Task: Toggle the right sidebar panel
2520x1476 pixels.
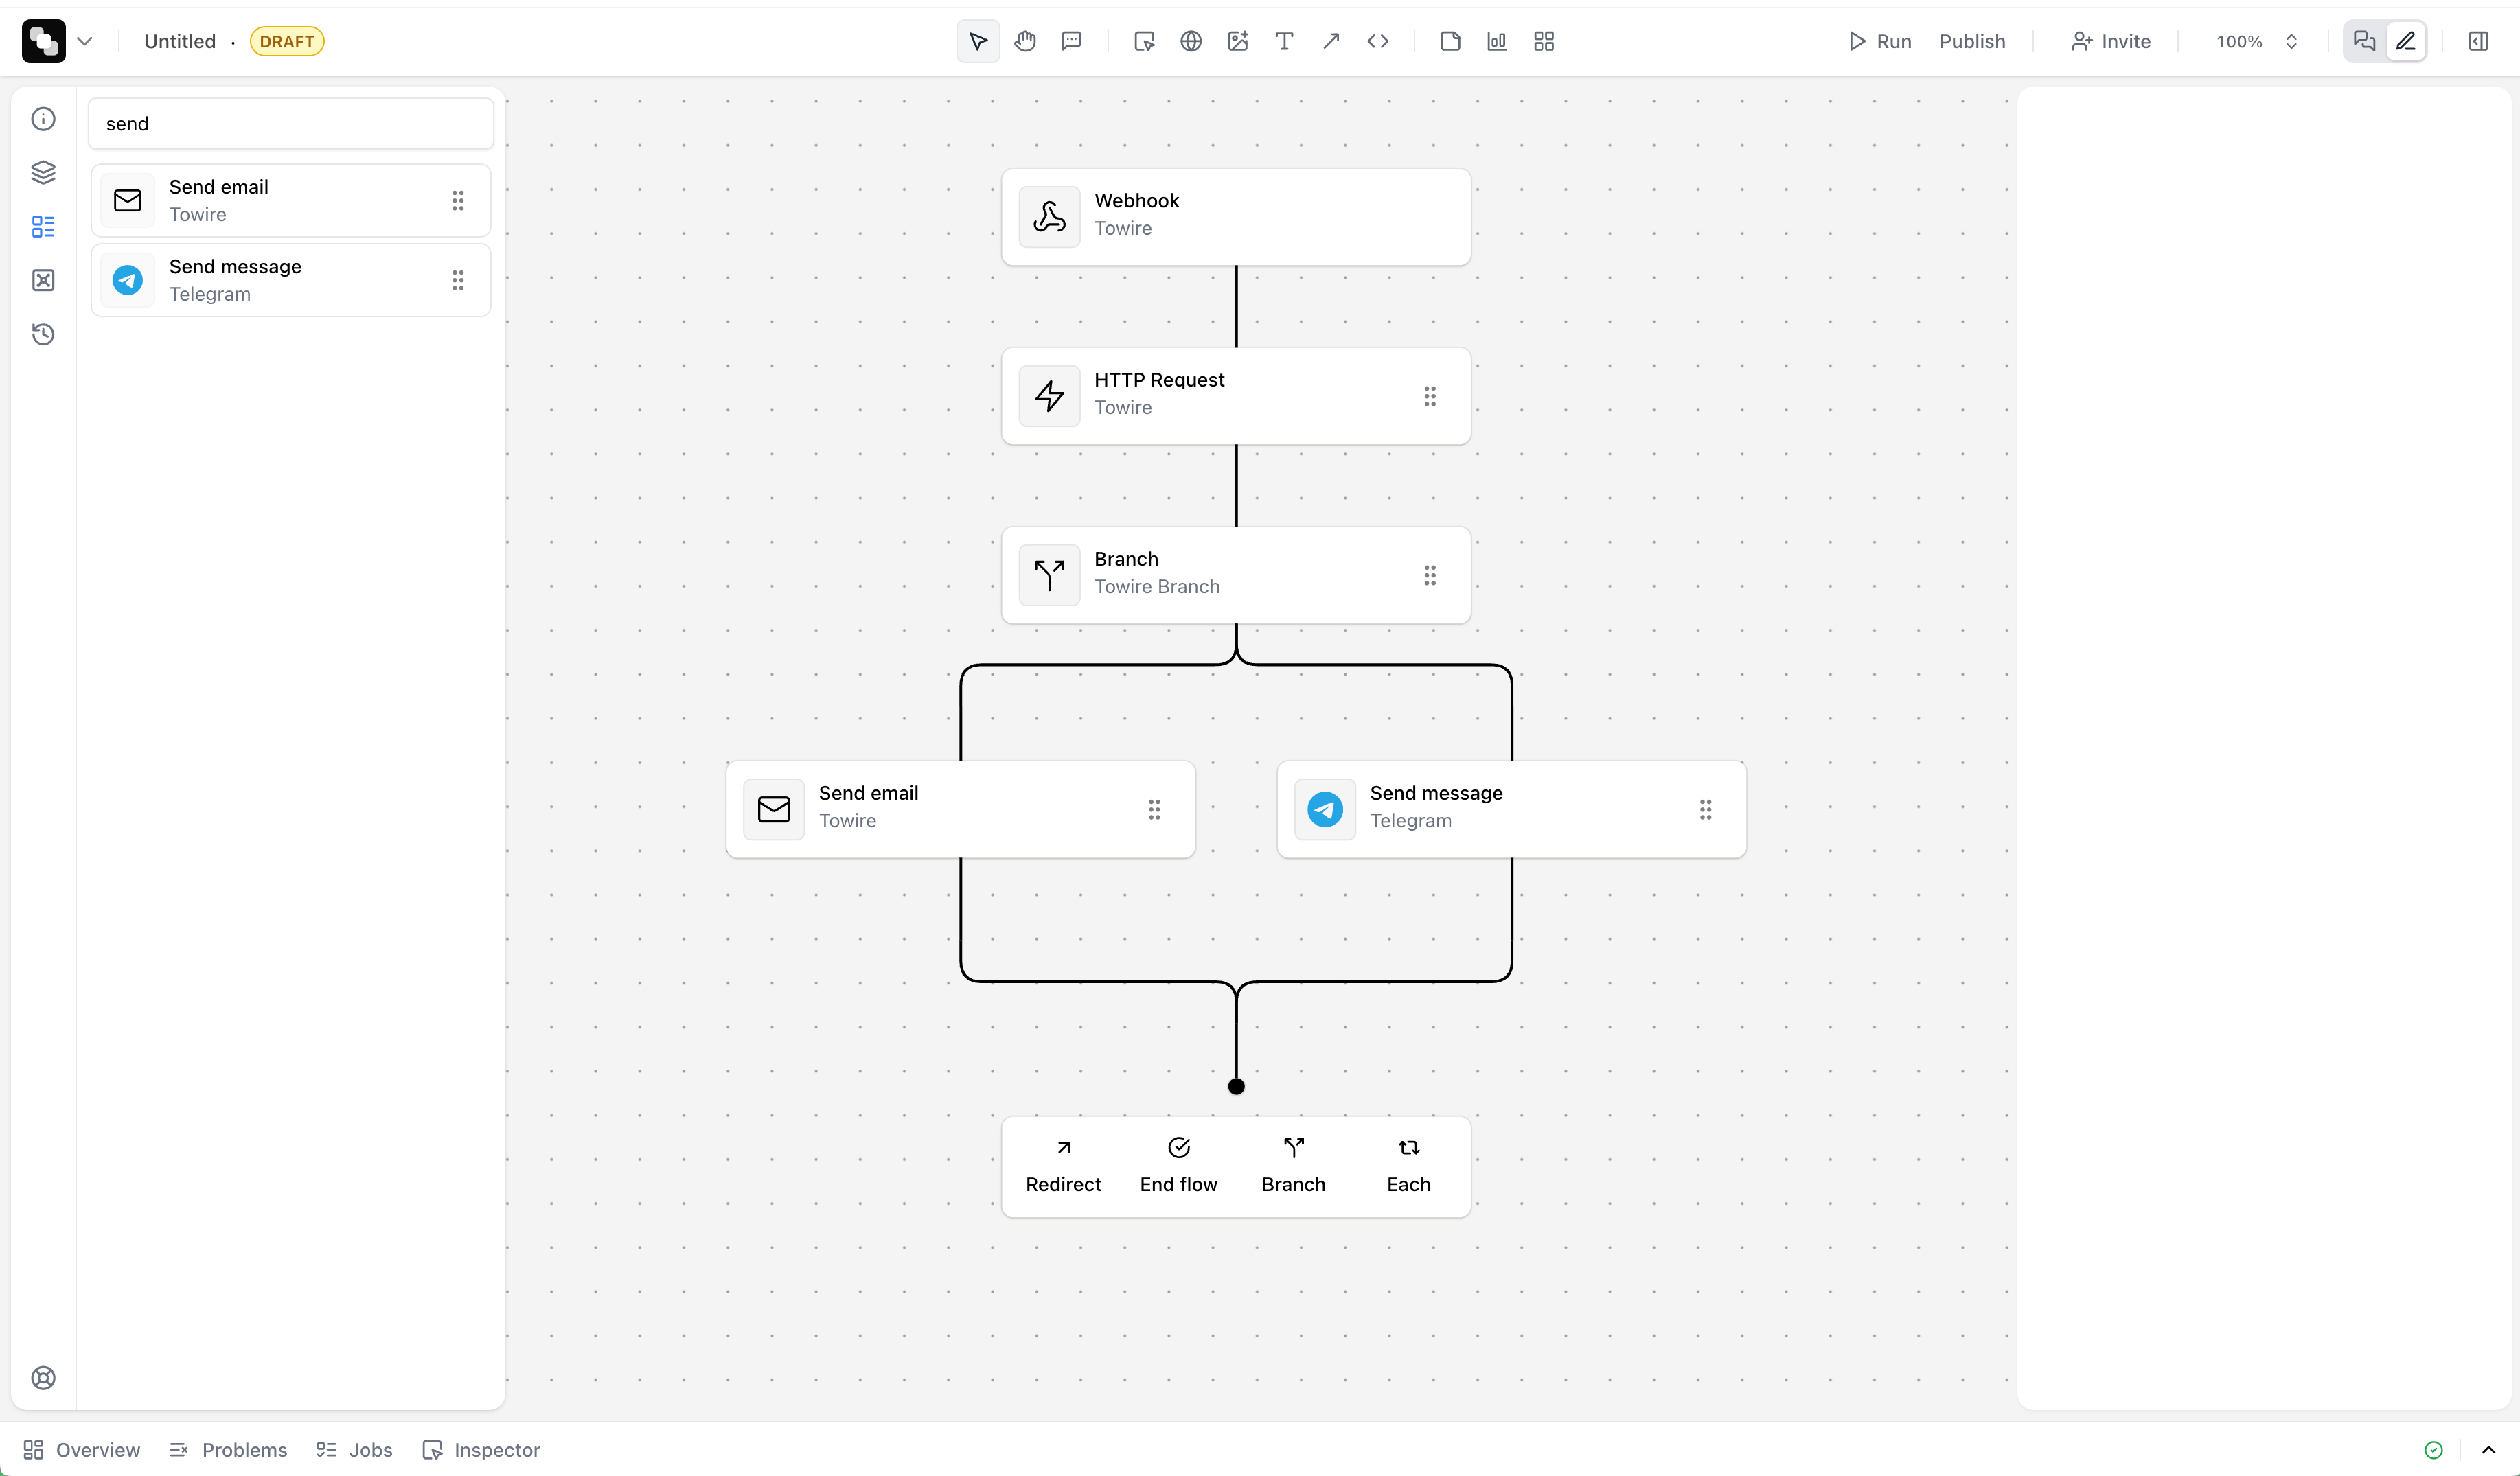Action: pyautogui.click(x=2478, y=41)
